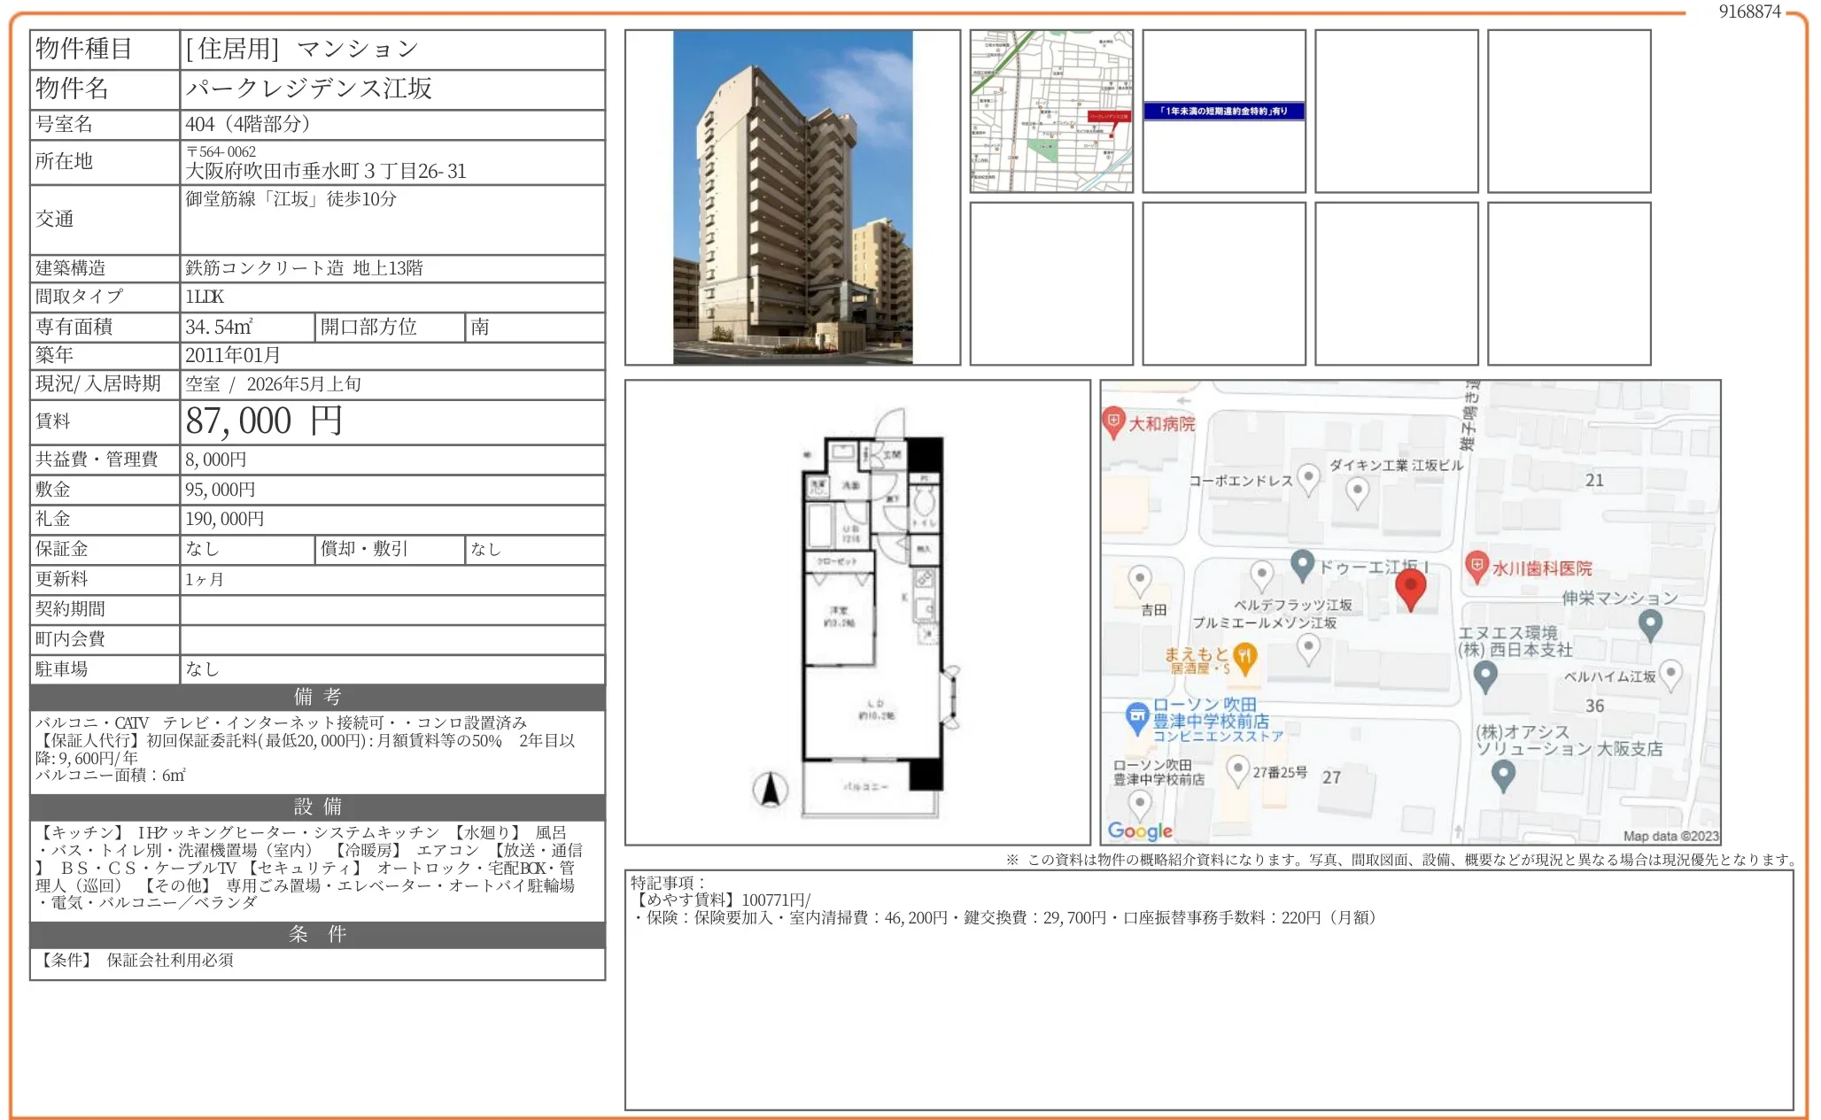Click the 大和病院 hospital marker
Viewport: 1821px width, 1120px height.
(x=1112, y=421)
